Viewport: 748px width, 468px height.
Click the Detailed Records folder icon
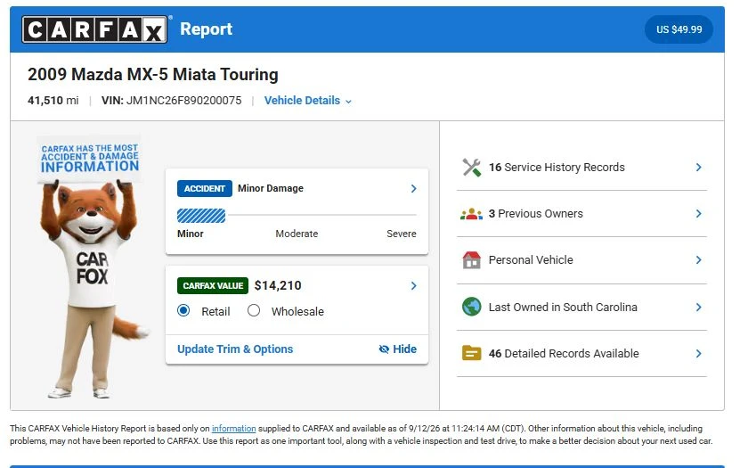coord(471,353)
